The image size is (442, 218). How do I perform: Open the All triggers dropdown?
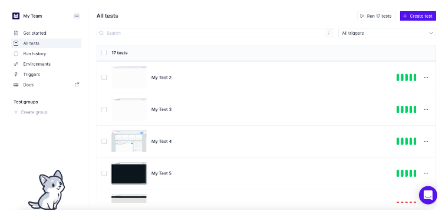387,33
